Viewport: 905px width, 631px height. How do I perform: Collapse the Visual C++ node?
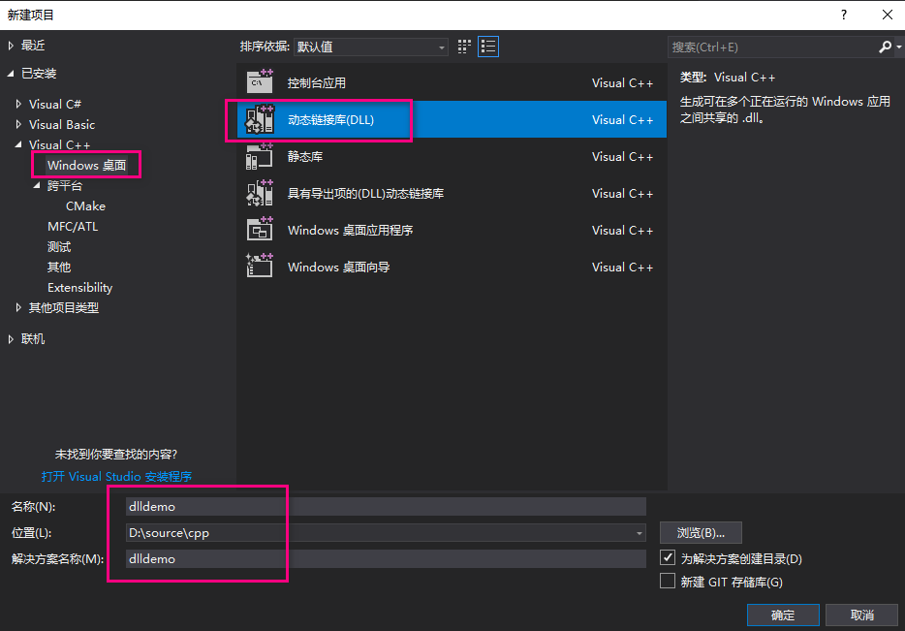[x=18, y=144]
